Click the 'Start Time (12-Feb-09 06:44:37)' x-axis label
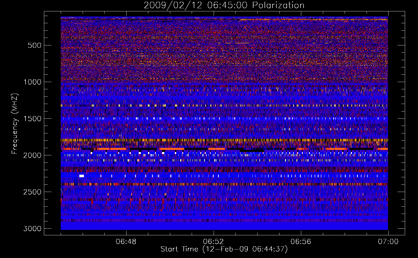The image size is (418, 258). [x=224, y=249]
